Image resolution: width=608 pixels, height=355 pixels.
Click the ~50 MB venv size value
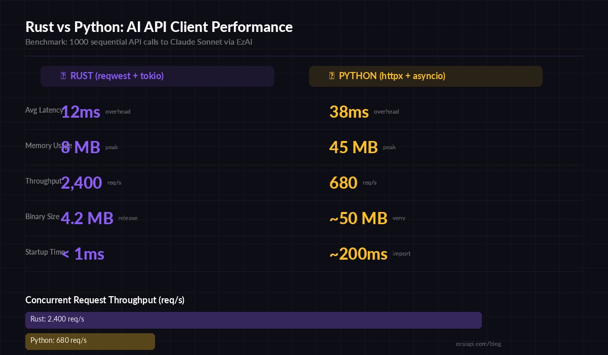(358, 219)
